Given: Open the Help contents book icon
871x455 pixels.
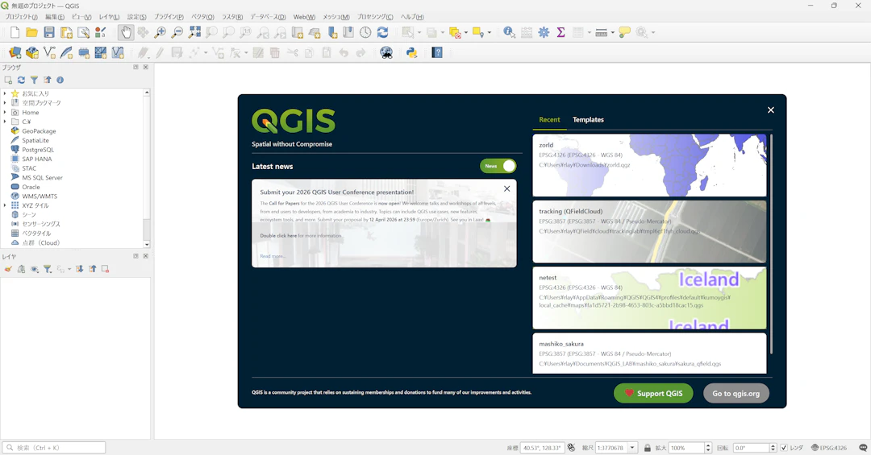Looking at the screenshot, I should (x=437, y=52).
